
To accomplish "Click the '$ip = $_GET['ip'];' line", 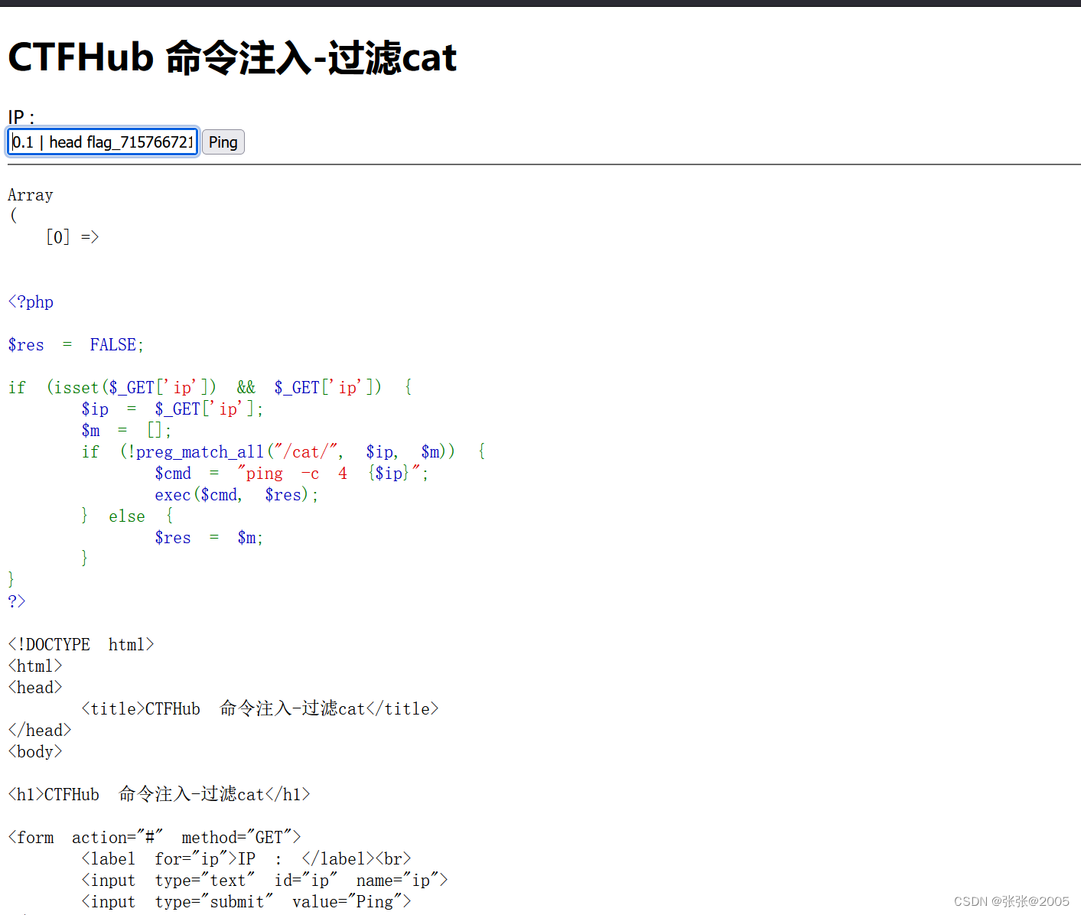I will coord(172,409).
